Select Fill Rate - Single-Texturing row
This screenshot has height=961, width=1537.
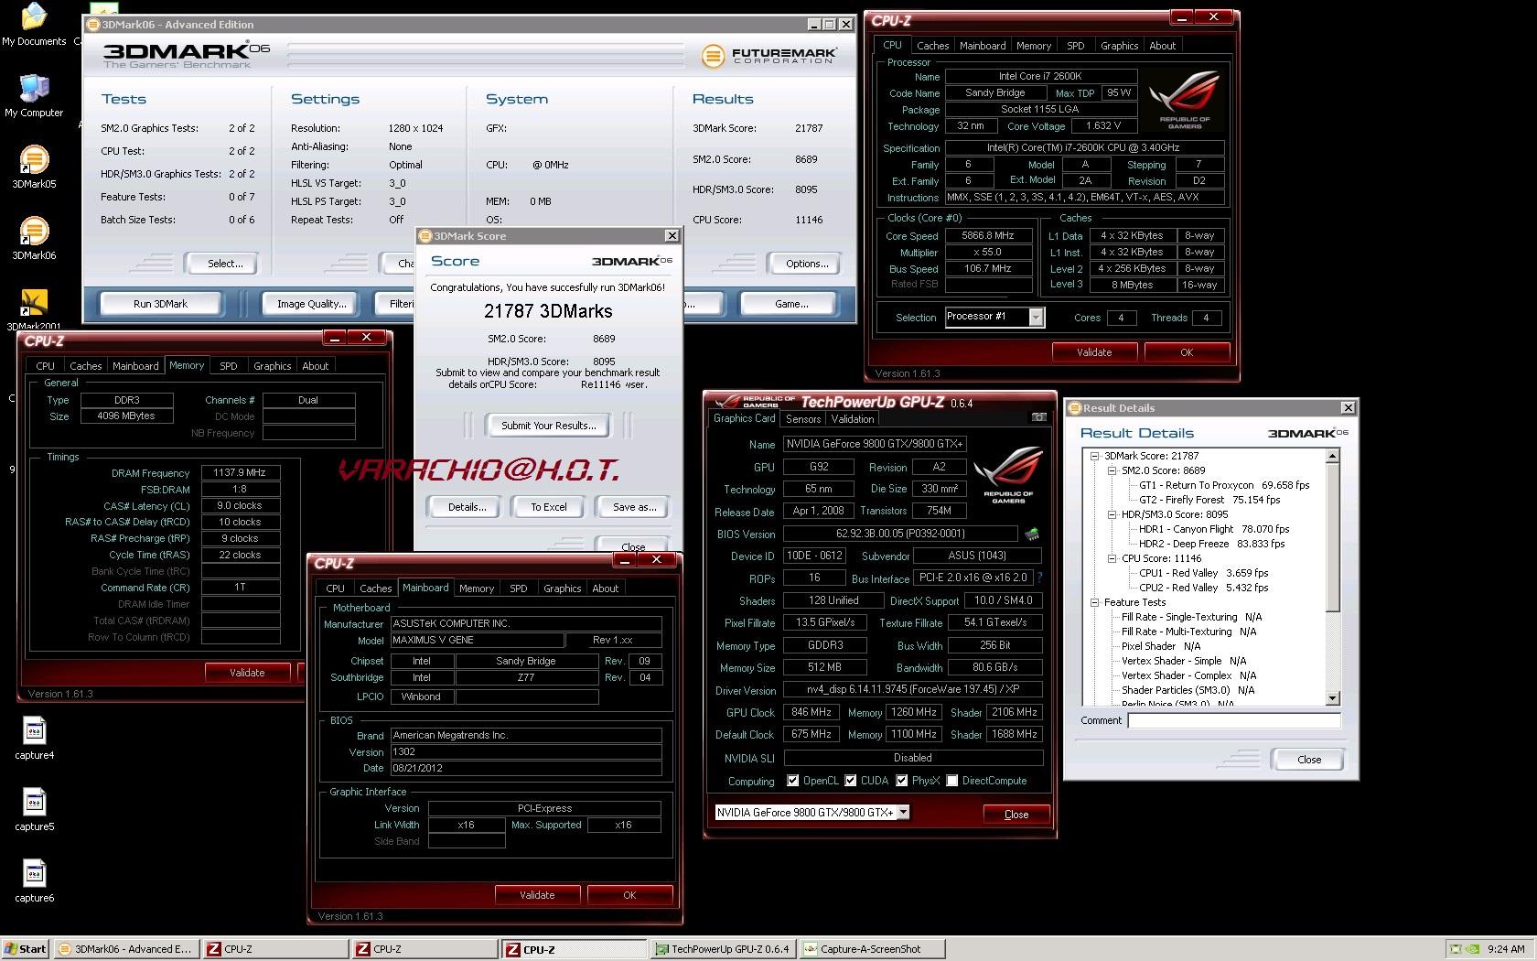(1191, 617)
